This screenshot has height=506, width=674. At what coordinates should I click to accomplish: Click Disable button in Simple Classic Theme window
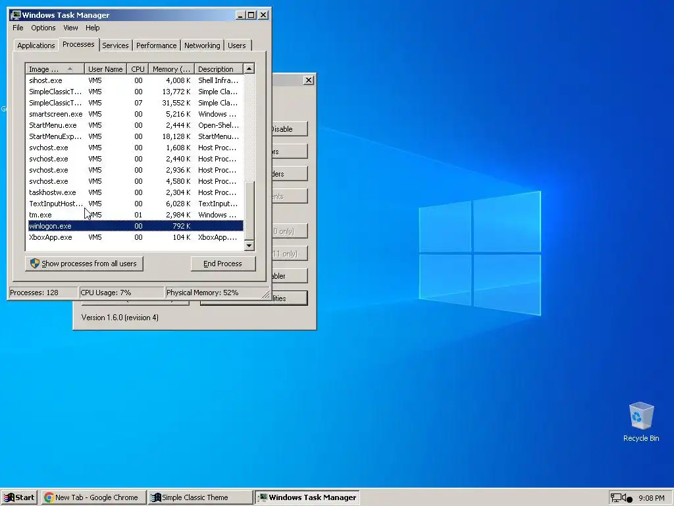point(290,129)
